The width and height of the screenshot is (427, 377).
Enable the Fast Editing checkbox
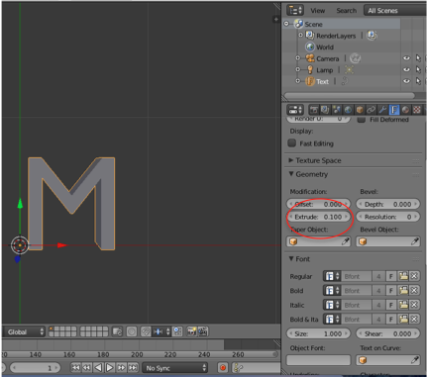[291, 142]
